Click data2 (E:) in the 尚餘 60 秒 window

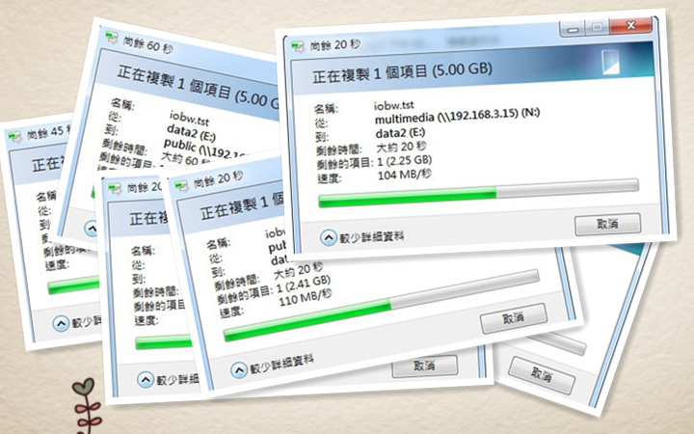(x=191, y=131)
